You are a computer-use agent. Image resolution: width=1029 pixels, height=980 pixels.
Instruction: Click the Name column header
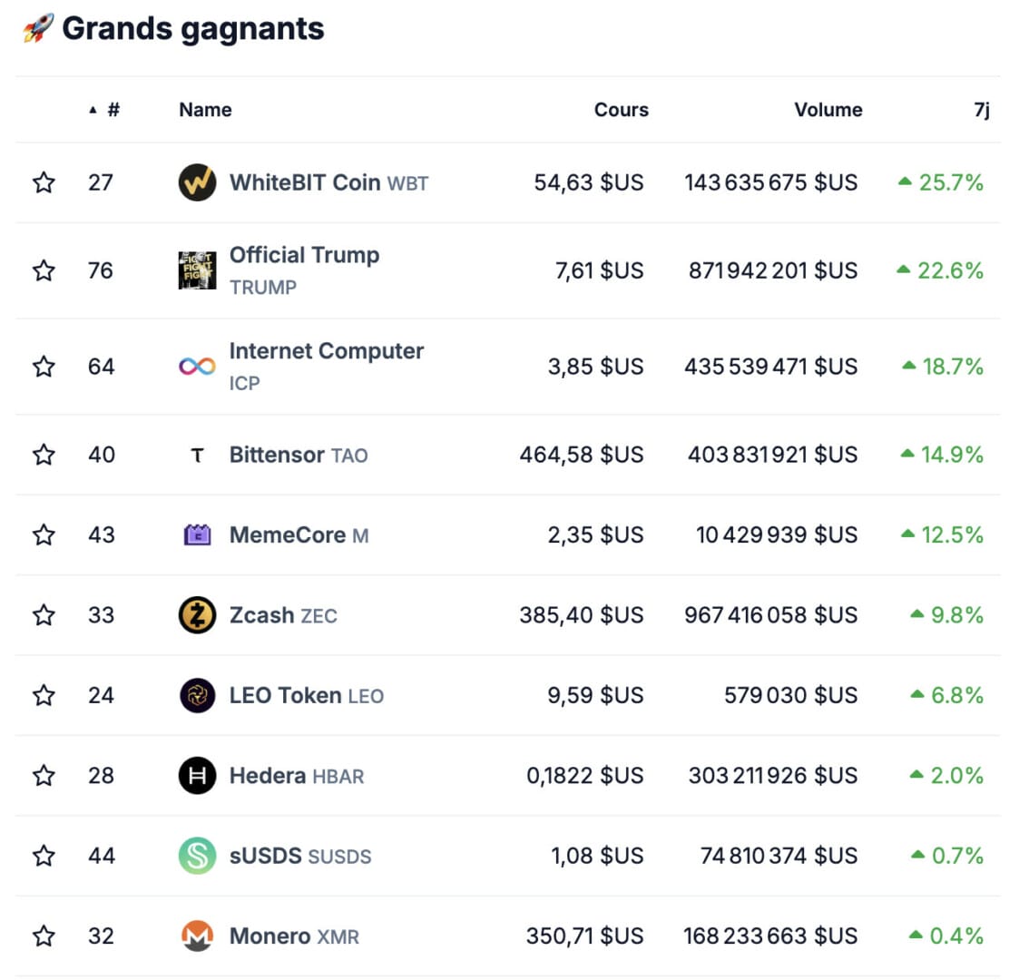tap(205, 110)
